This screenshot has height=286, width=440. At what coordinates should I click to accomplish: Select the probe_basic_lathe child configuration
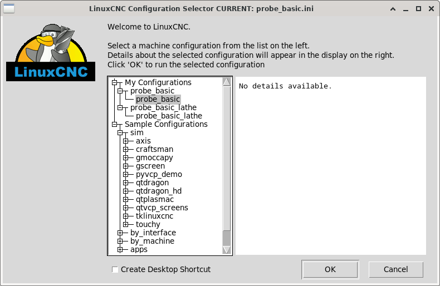[x=169, y=116]
